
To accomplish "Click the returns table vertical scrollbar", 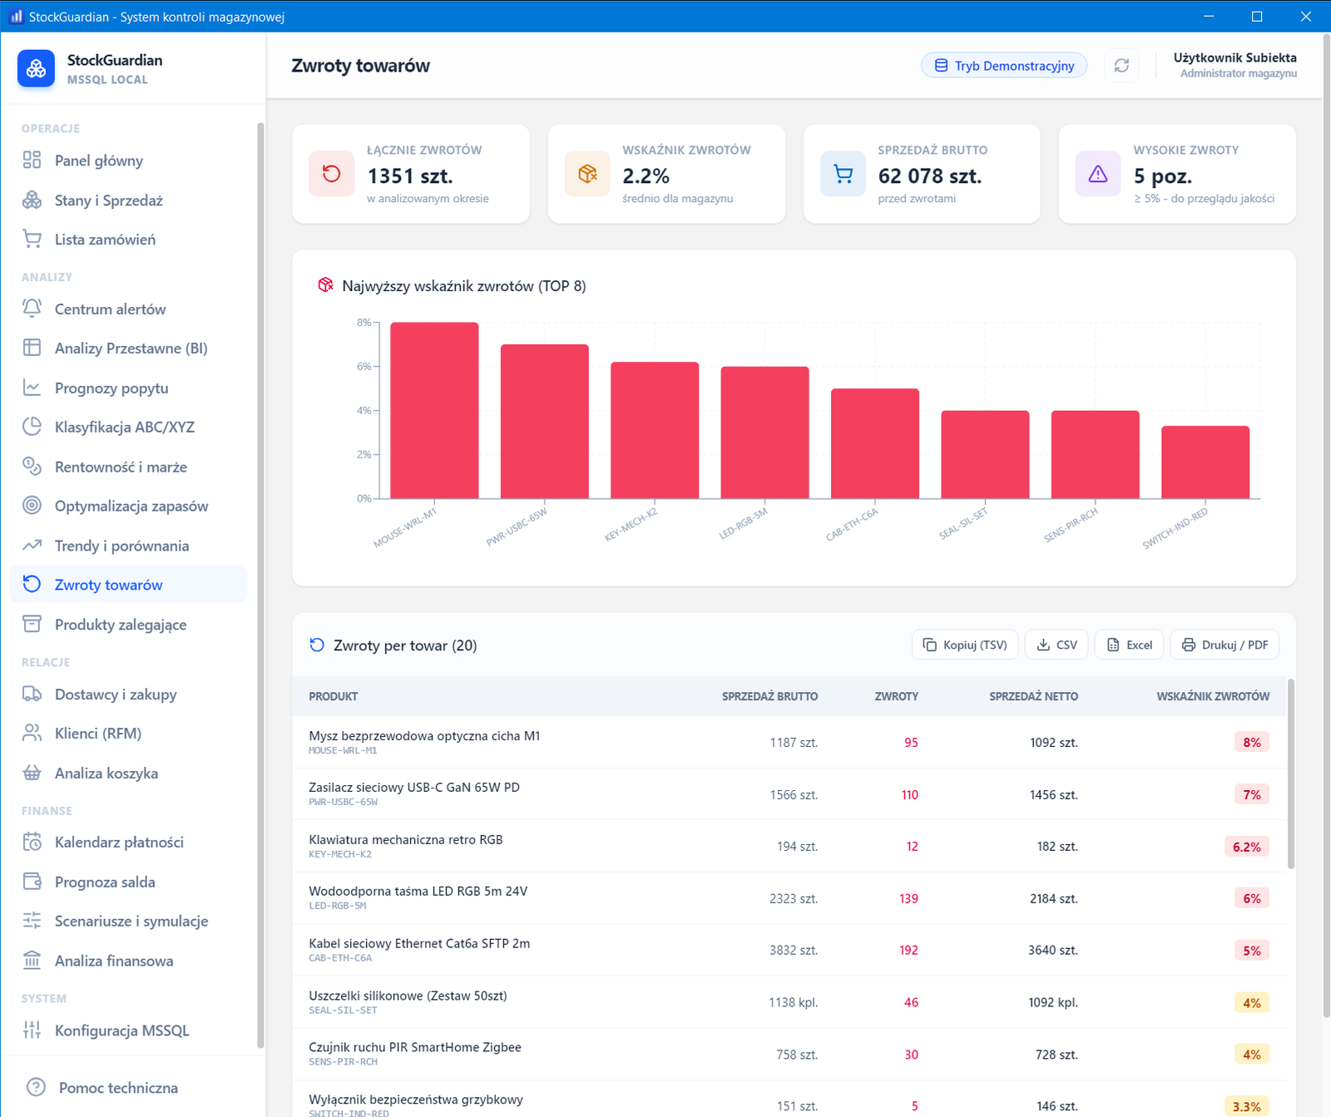I will [1291, 773].
